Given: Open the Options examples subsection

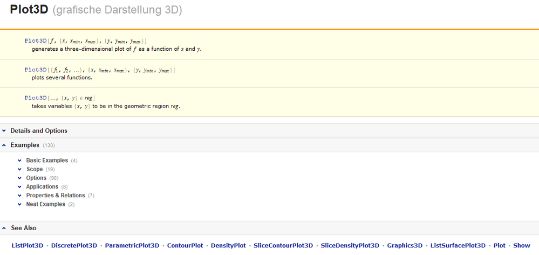Looking at the screenshot, I should tap(37, 178).
